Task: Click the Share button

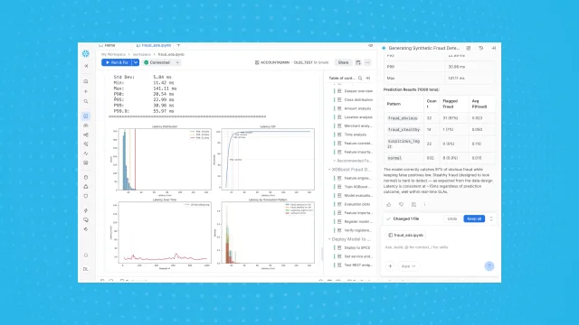Action: pyautogui.click(x=343, y=62)
